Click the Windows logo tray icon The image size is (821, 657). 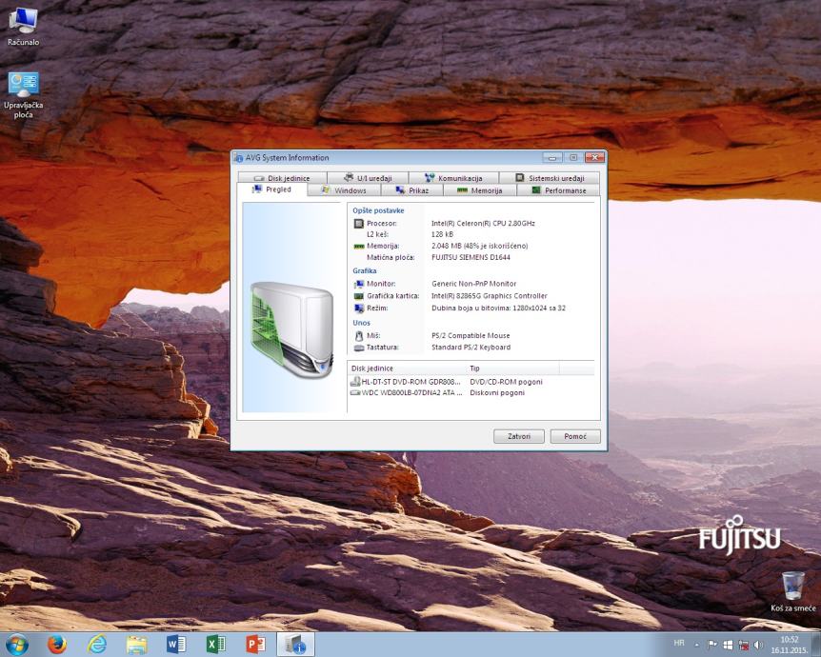coord(728,645)
